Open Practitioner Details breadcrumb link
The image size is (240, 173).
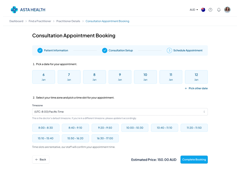68,21
